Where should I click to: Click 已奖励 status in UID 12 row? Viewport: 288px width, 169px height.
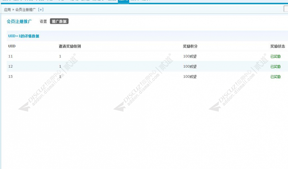(276, 67)
